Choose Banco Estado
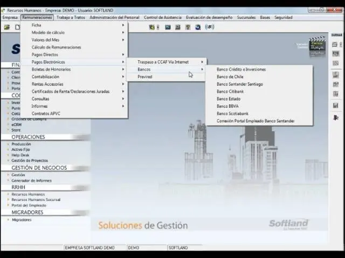The height and width of the screenshot is (258, 345). 259,99
